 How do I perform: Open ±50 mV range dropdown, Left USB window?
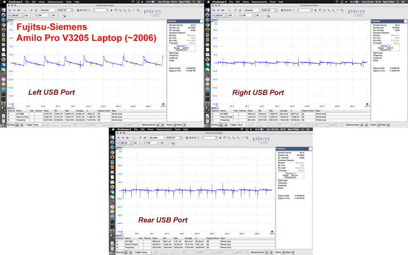[x=17, y=16]
